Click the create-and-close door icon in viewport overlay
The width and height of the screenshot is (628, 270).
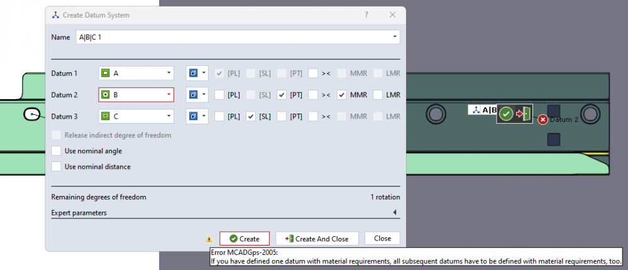tap(523, 114)
